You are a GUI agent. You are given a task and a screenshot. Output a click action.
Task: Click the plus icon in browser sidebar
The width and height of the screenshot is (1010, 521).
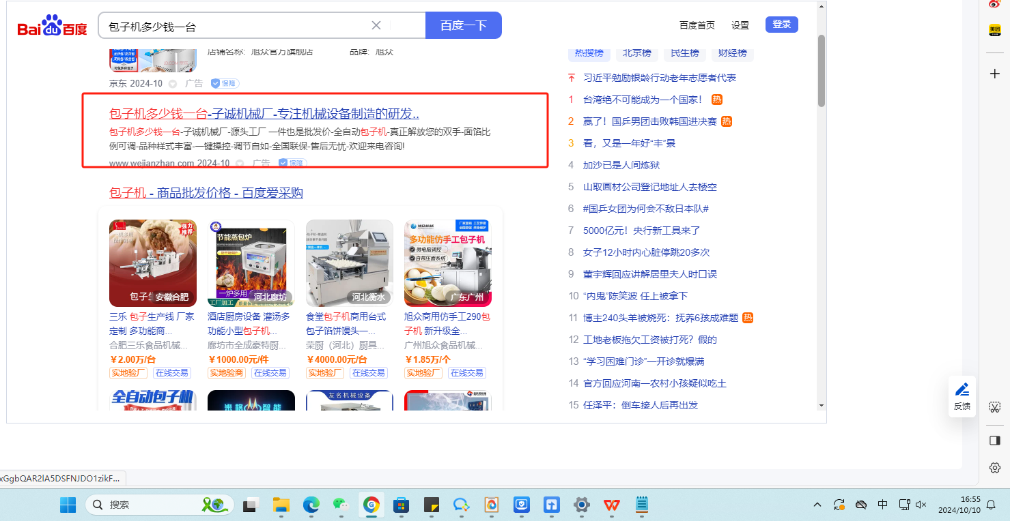pyautogui.click(x=995, y=73)
